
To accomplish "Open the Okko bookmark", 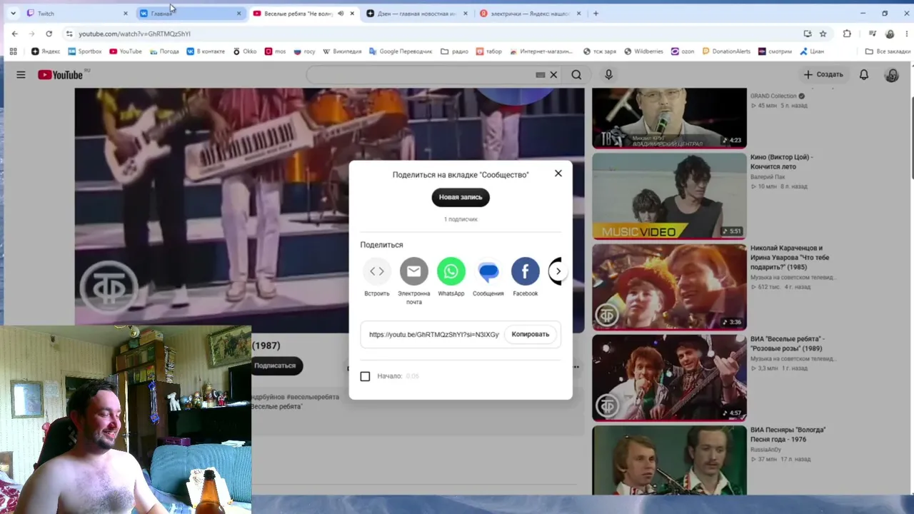I will point(245,51).
